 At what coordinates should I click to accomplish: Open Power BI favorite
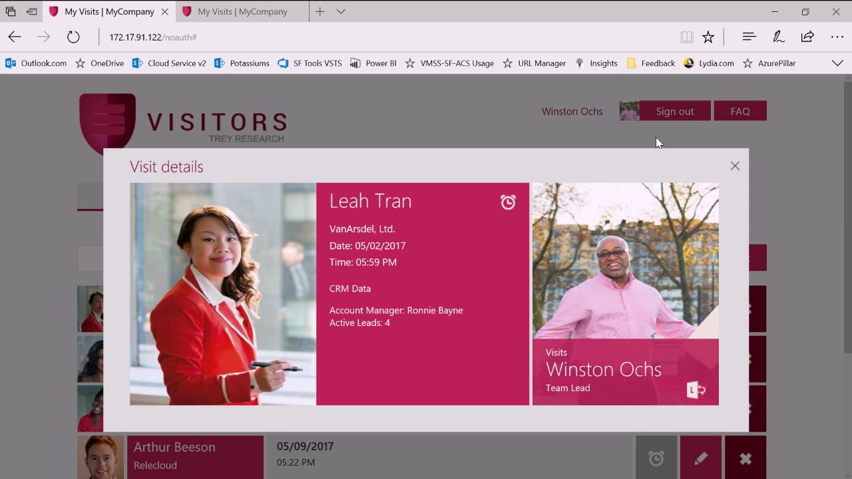373,63
